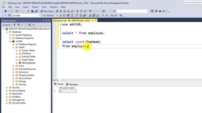Screen dimensions: 202x113
Task: Click Database Engine Query icon after New Query
Action: pos(57,11)
